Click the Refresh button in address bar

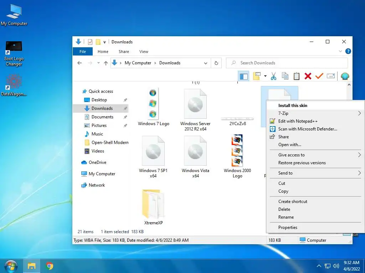click(x=216, y=63)
